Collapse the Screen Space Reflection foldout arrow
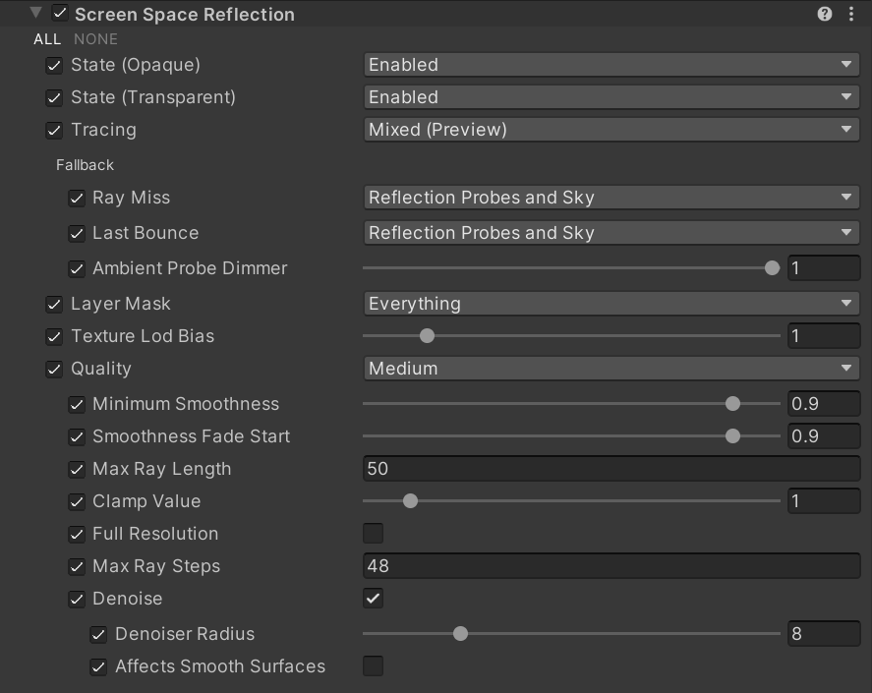Image resolution: width=872 pixels, height=693 pixels. coord(36,13)
